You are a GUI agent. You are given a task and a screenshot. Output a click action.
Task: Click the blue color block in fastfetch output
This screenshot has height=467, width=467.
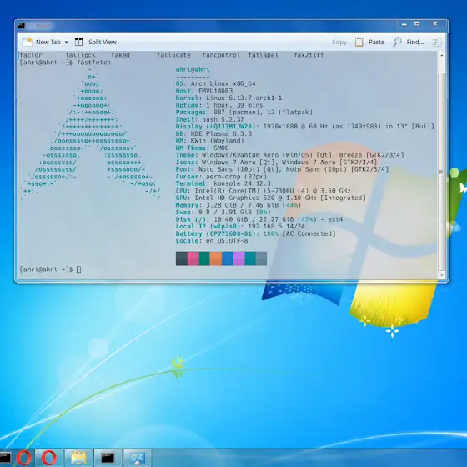(x=227, y=259)
